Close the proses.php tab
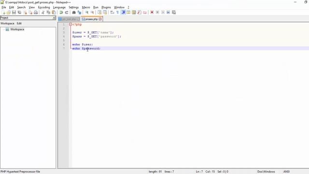This screenshot has height=174, width=309. click(x=100, y=19)
